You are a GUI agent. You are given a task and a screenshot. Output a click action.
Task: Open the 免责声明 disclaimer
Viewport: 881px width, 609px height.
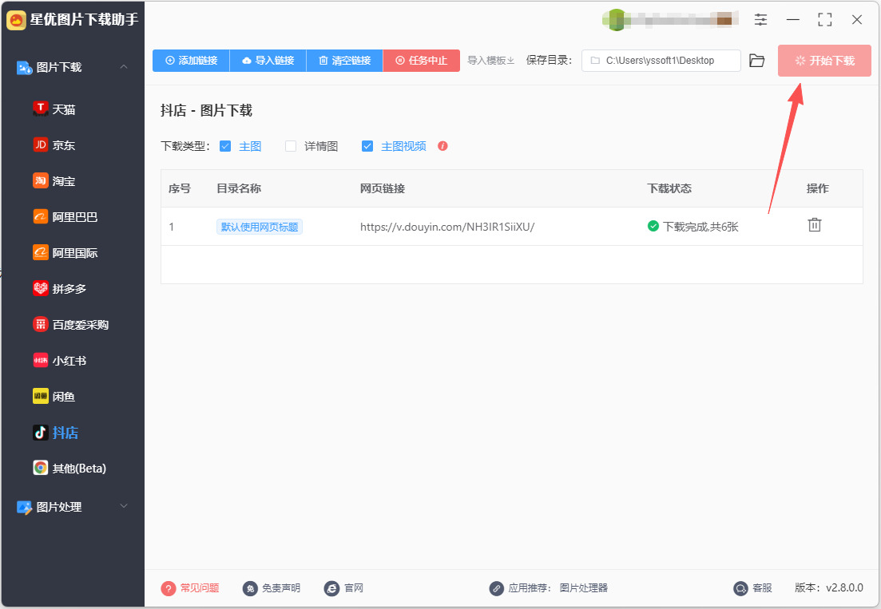[272, 587]
